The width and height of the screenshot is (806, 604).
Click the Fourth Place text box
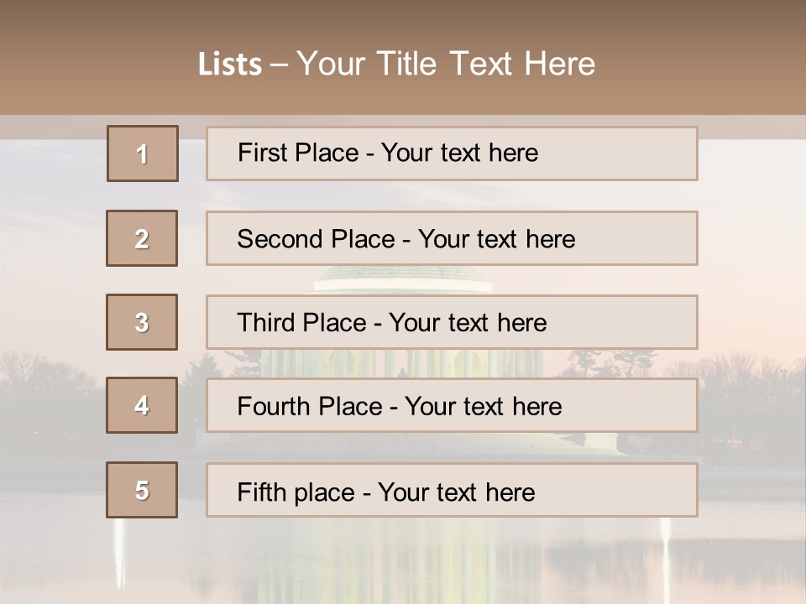[452, 405]
